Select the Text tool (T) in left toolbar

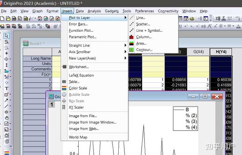pos(6,89)
